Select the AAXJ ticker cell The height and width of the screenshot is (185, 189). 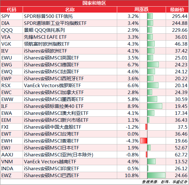pyautogui.click(x=11, y=155)
